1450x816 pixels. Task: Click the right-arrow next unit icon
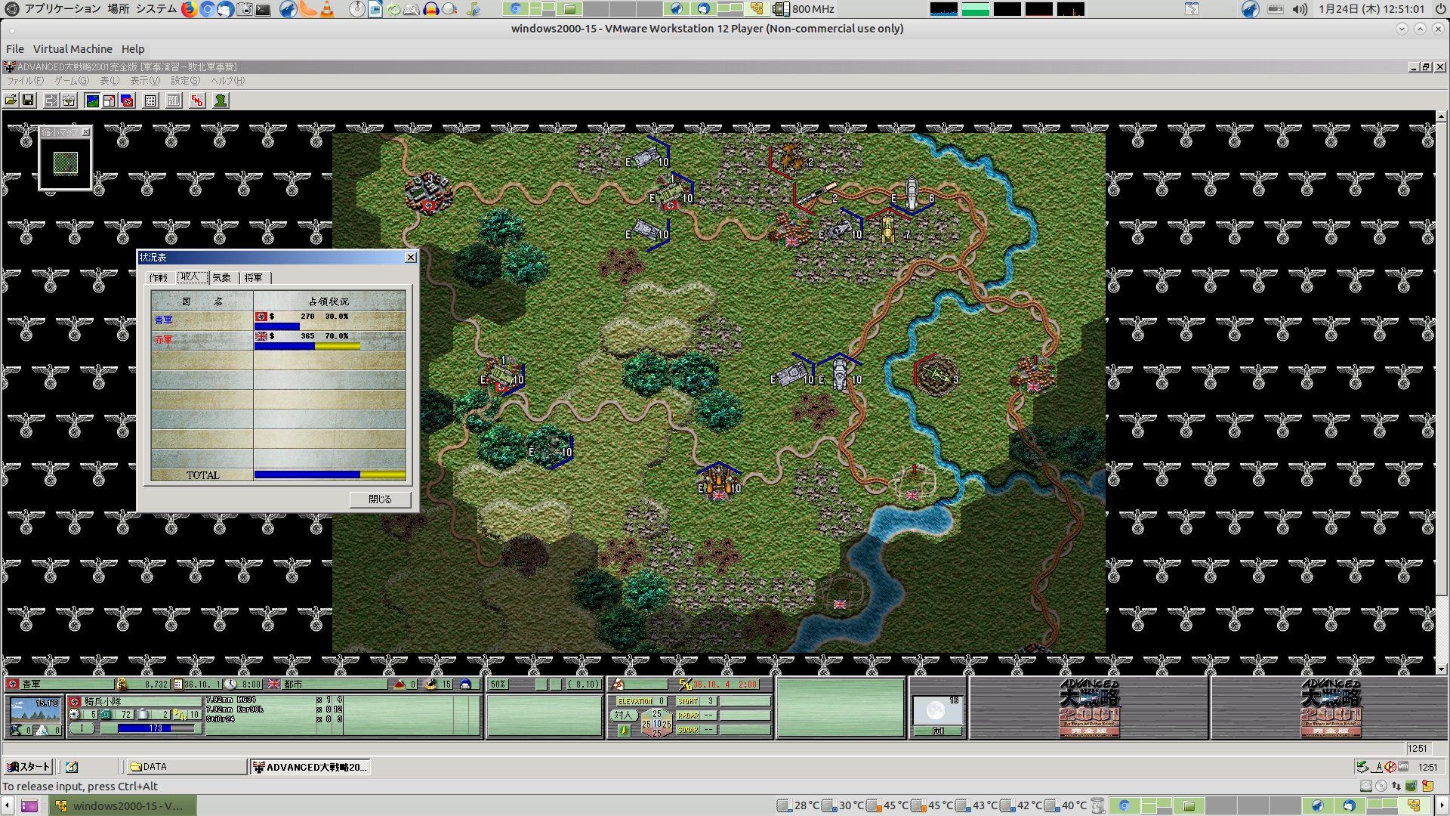coord(51,100)
